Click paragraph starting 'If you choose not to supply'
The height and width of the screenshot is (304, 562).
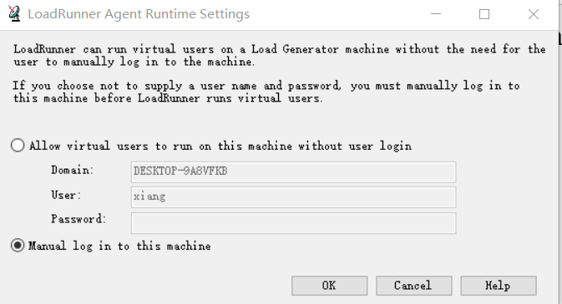coord(266,92)
